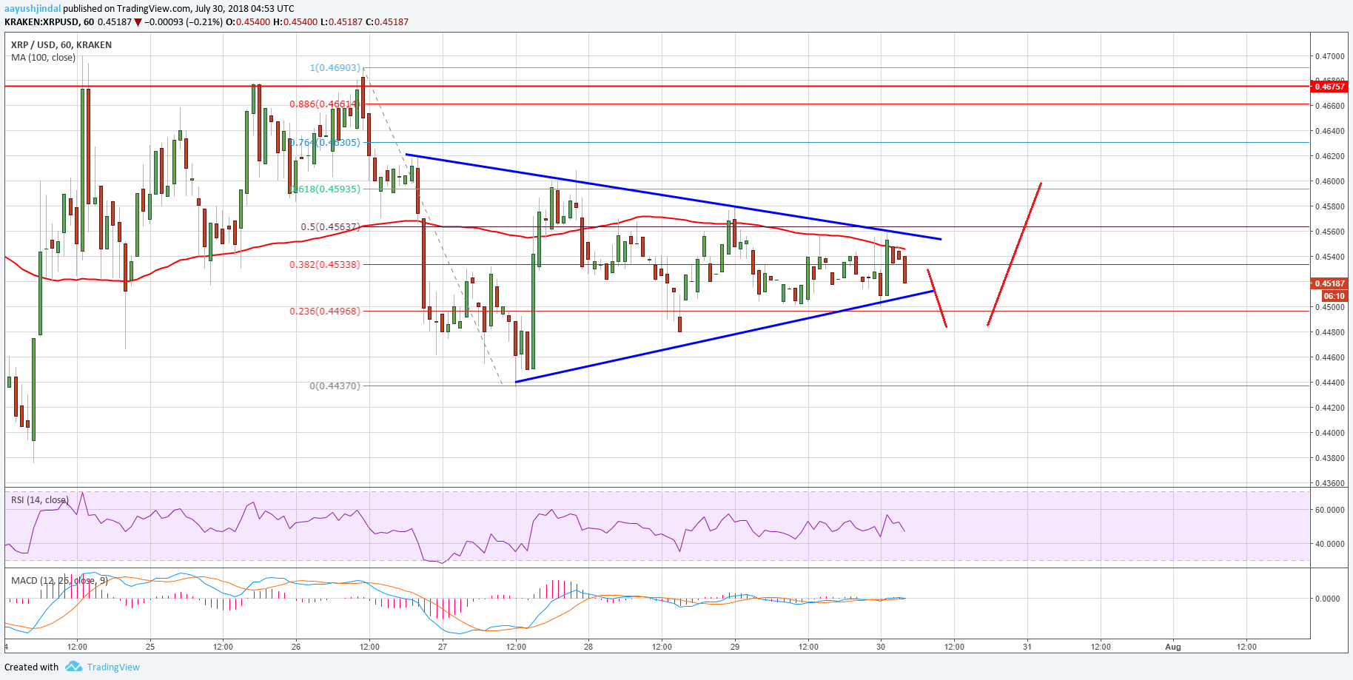
Task: Click the header change value −0.00093 (−0.21%)
Action: 184,21
